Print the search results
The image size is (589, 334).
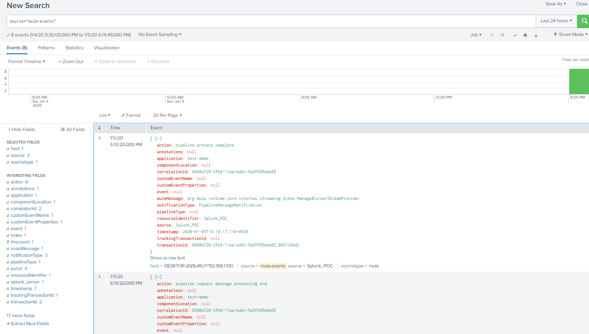pyautogui.click(x=525, y=35)
